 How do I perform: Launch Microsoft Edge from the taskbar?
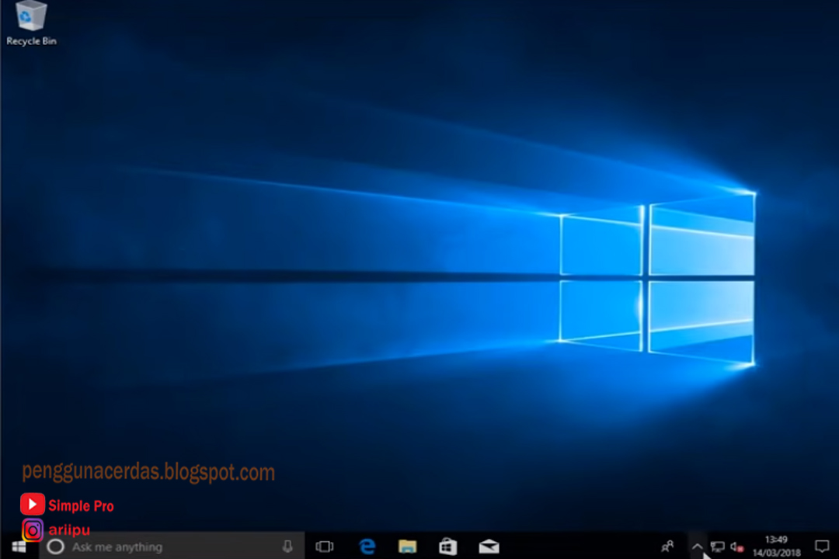[367, 546]
